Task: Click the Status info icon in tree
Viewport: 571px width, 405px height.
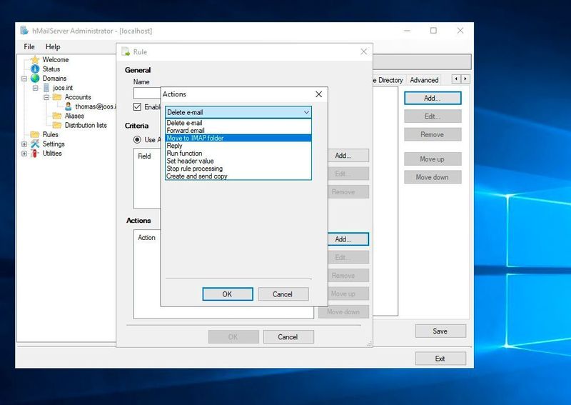Action: coord(35,69)
